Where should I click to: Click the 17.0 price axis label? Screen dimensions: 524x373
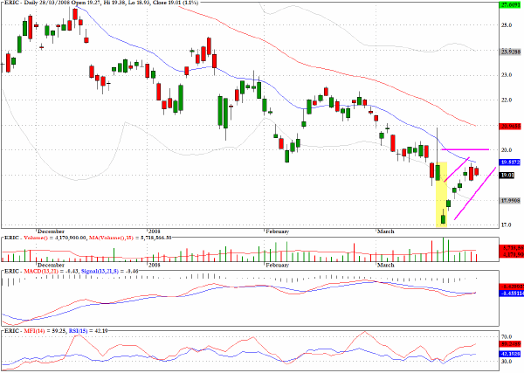click(507, 225)
